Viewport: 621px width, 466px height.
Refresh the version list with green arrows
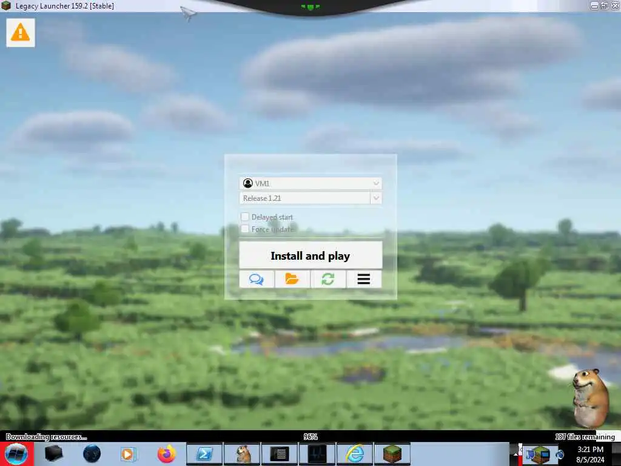pyautogui.click(x=328, y=279)
